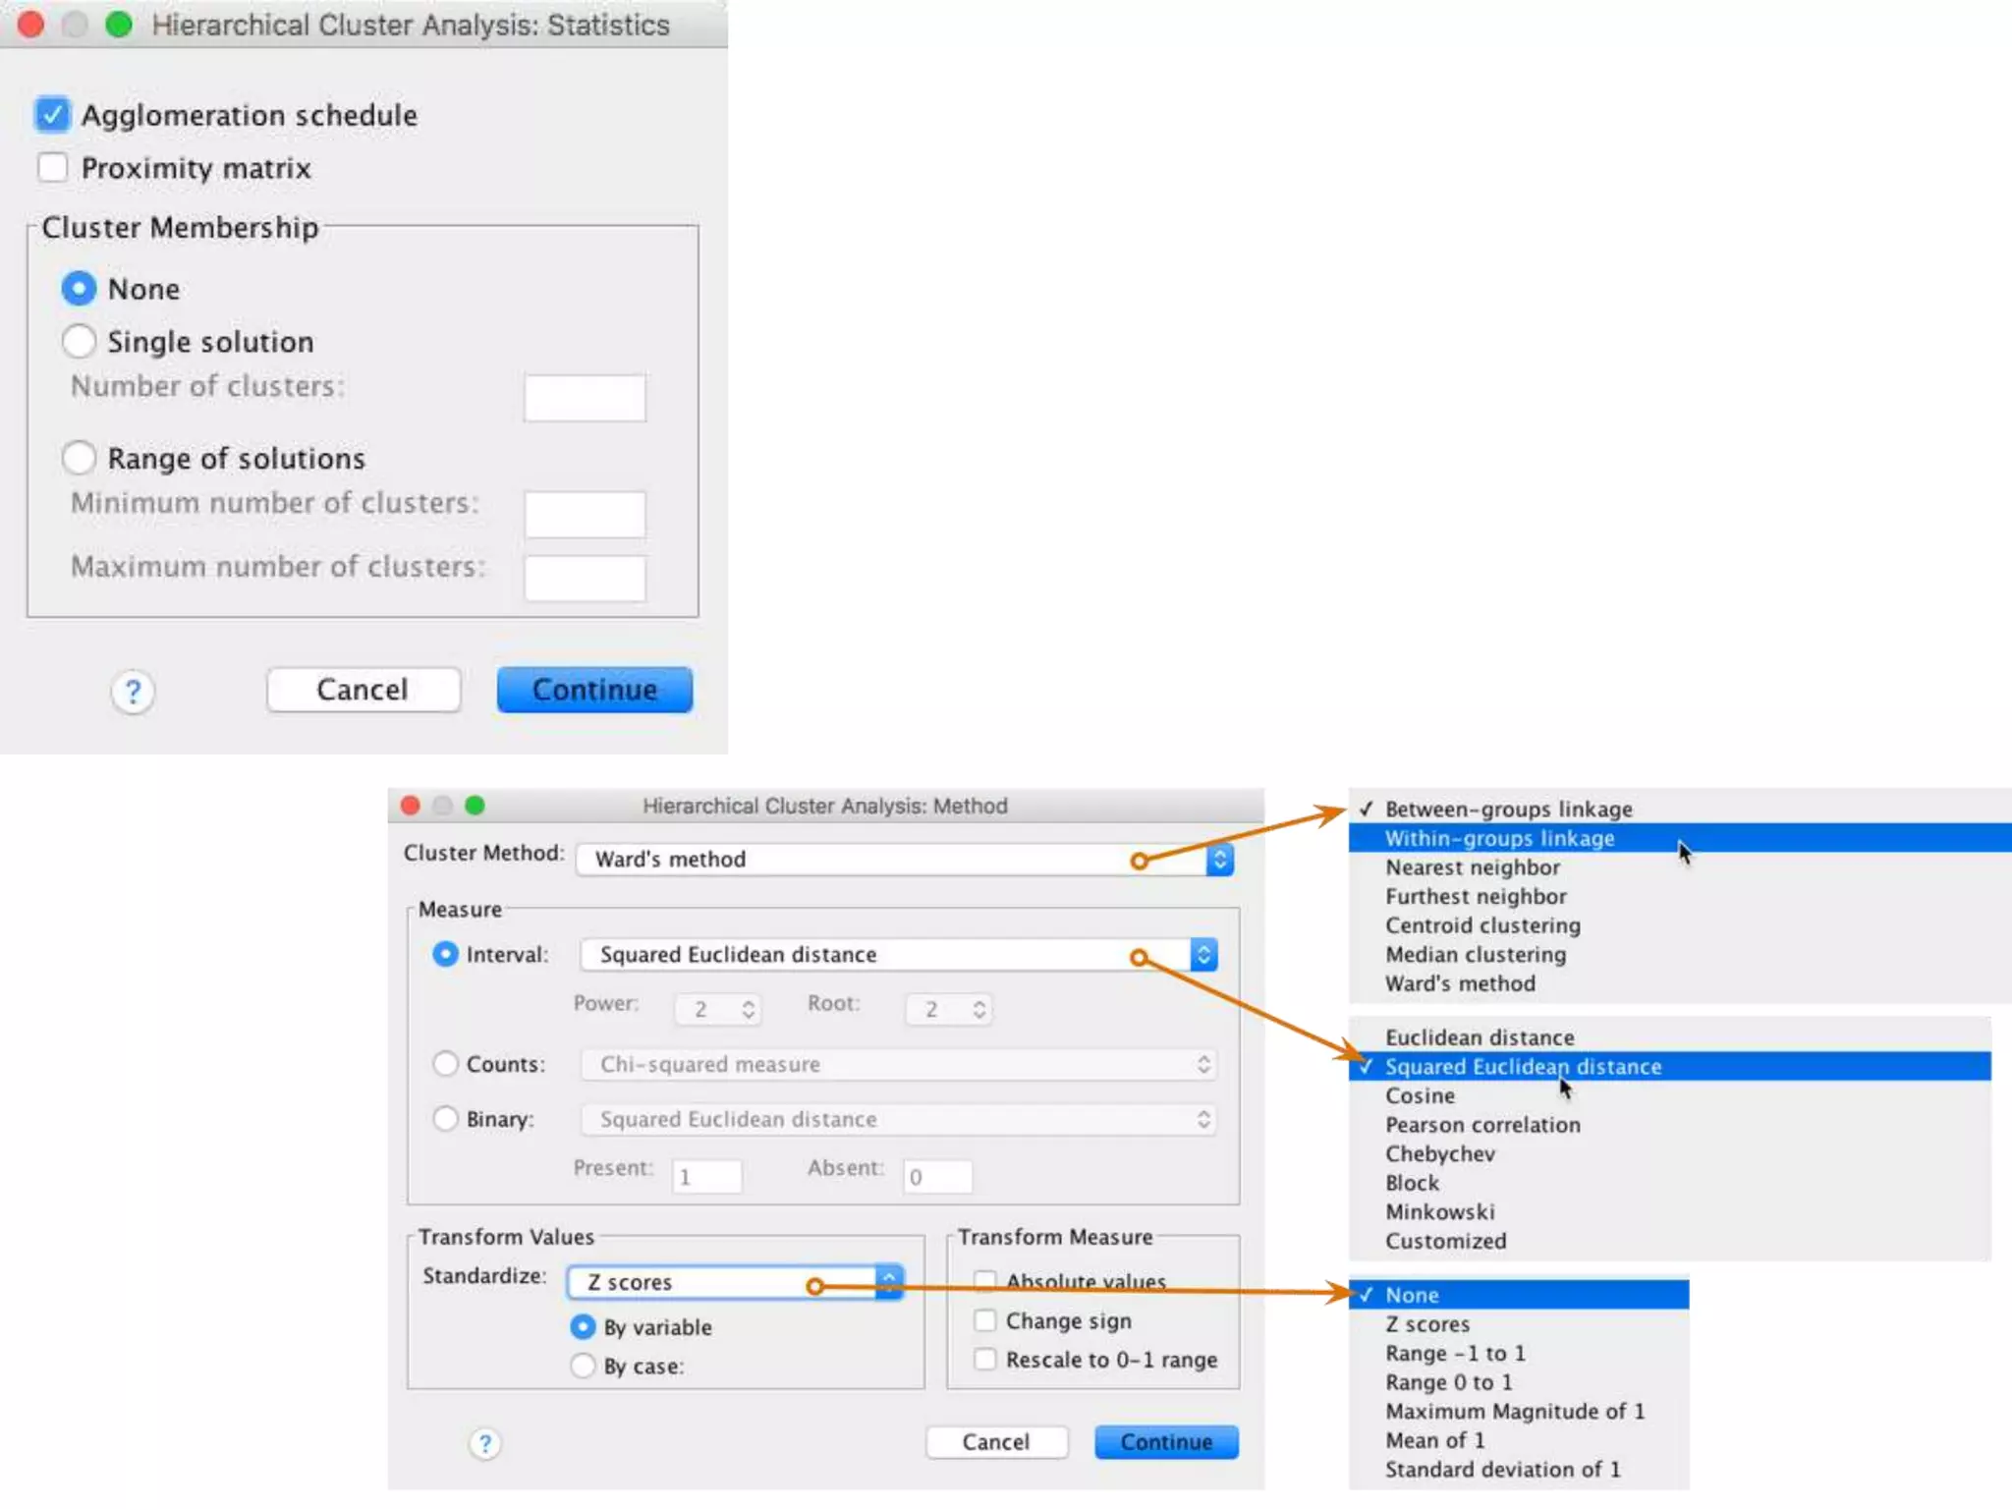Image resolution: width=2012 pixels, height=1509 pixels.
Task: Click Continue in Statistics dialog
Action: tap(594, 690)
